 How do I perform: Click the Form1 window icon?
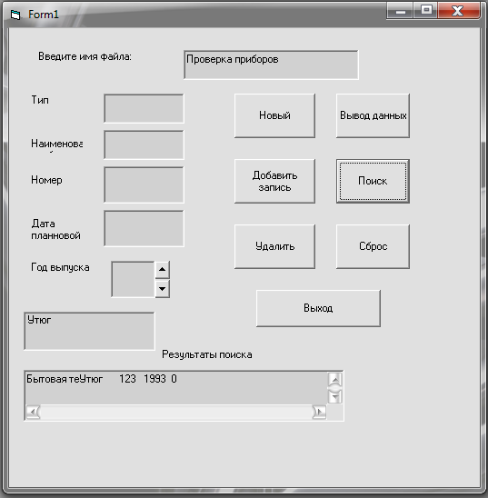15,15
